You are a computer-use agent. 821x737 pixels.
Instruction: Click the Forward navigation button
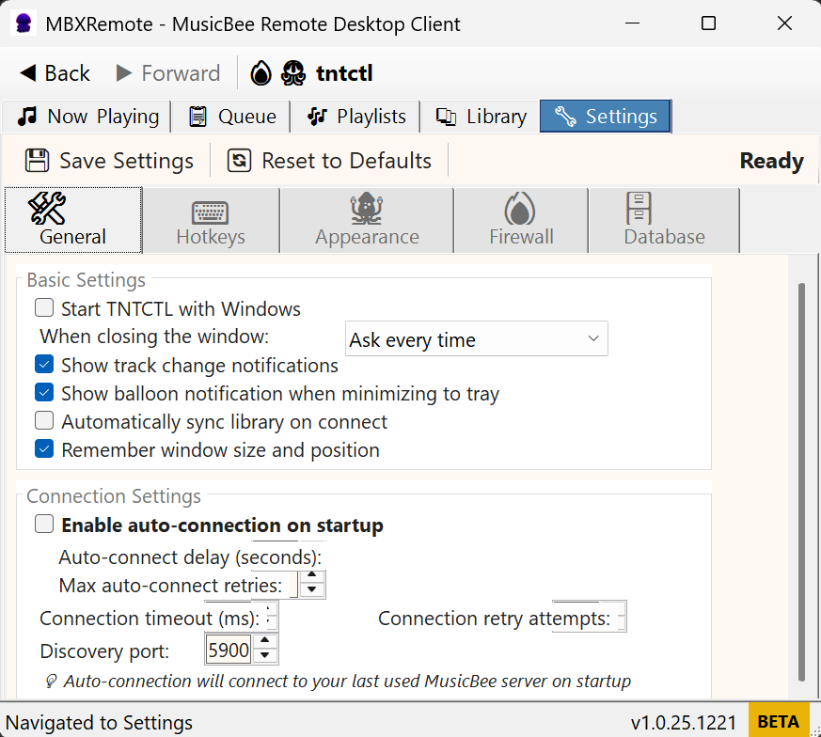click(x=167, y=73)
